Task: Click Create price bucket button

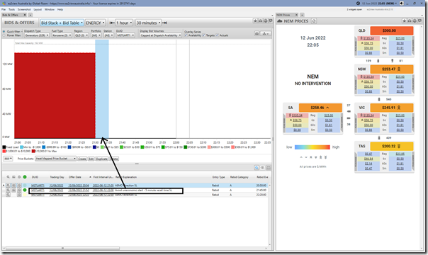Action: pos(82,159)
